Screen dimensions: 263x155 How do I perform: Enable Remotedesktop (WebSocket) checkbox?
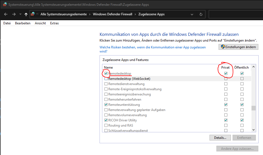coord(106,78)
